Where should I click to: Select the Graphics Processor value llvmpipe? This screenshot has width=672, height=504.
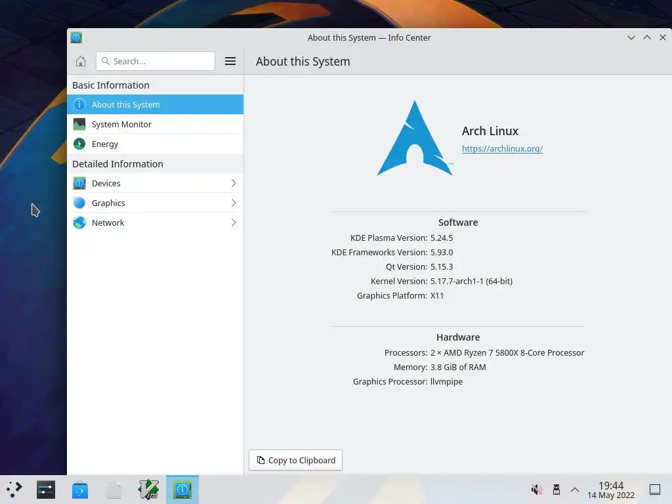tap(446, 382)
